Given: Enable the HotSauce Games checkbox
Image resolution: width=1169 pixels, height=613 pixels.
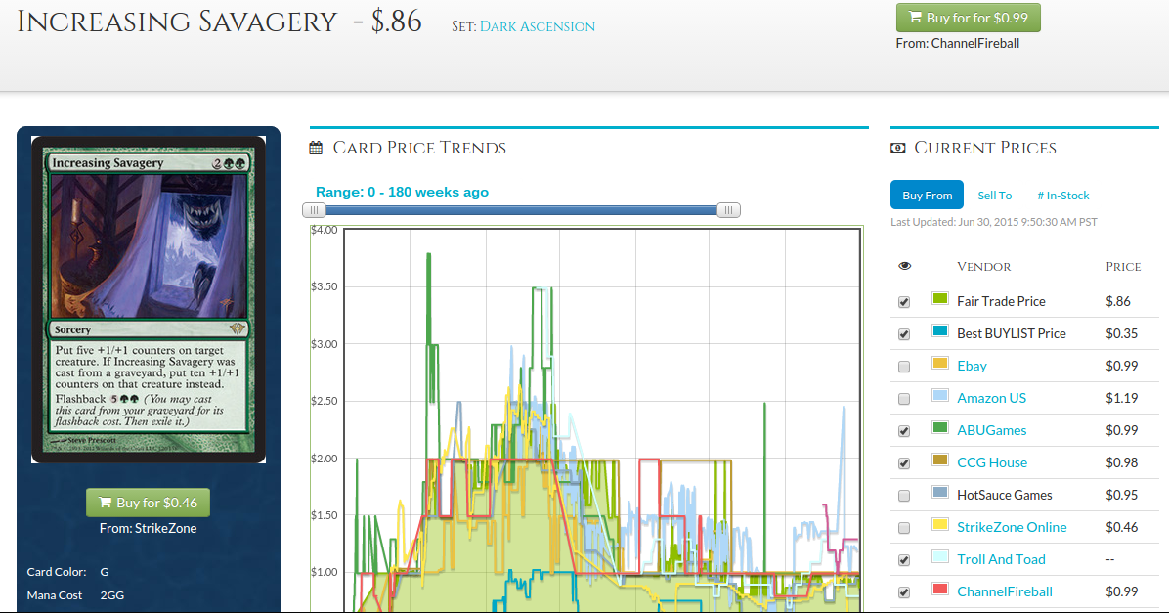Looking at the screenshot, I should pyautogui.click(x=904, y=496).
